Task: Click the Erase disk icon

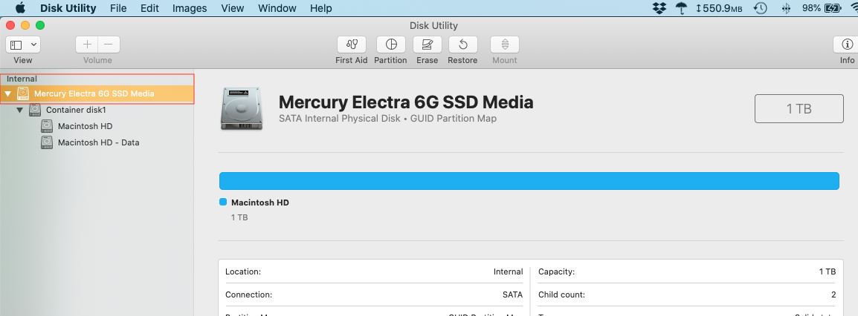Action: point(427,45)
